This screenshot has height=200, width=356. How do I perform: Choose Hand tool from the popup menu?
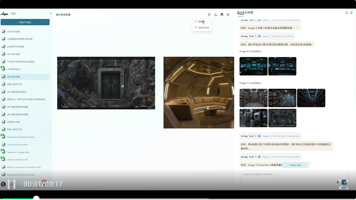202,28
